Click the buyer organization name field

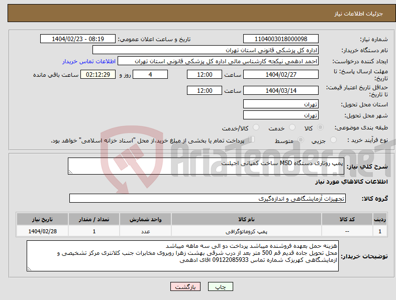[206, 50]
